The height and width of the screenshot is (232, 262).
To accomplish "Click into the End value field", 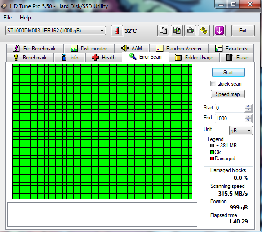I will (230, 118).
